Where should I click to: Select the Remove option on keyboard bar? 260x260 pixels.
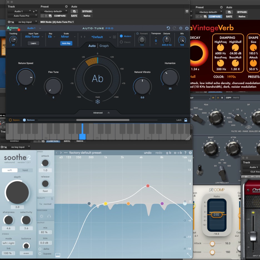(x=24, y=120)
